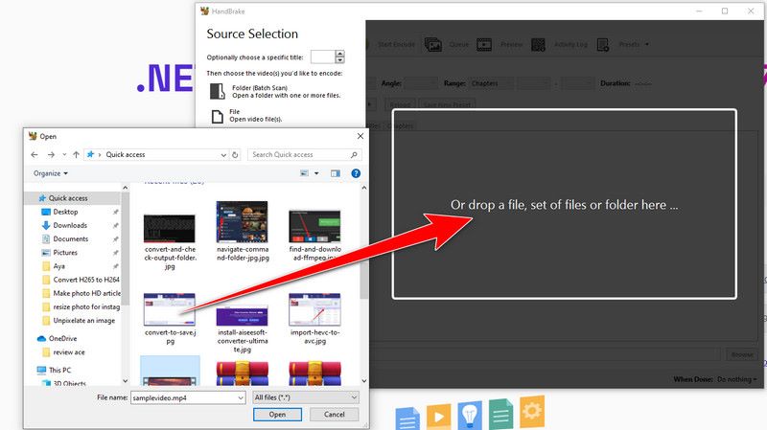Open the Organize dropdown menu
767x430 pixels.
tap(51, 173)
